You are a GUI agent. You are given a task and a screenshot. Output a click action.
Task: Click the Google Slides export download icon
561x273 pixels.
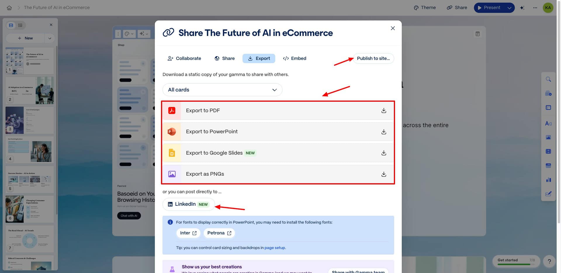(384, 153)
